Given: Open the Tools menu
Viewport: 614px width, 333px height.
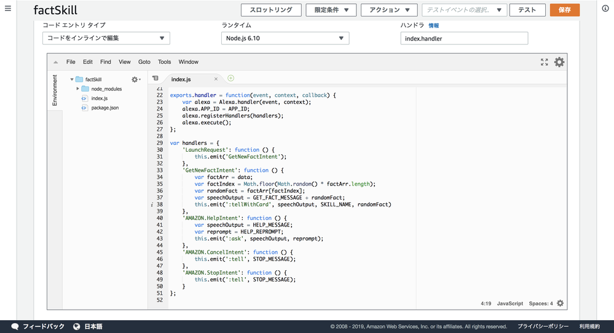Looking at the screenshot, I should 165,62.
